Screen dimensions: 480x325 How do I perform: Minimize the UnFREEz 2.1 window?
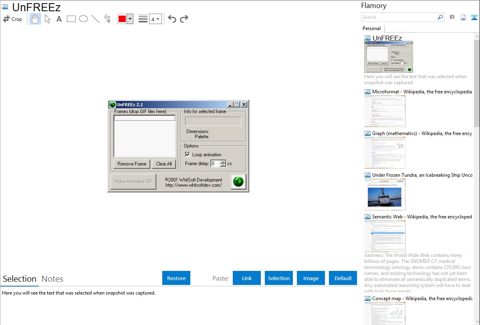point(230,105)
